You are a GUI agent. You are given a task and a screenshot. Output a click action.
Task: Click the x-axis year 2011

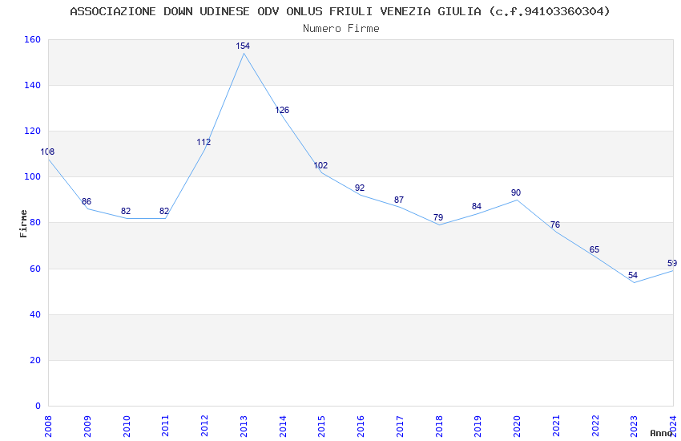165,427
